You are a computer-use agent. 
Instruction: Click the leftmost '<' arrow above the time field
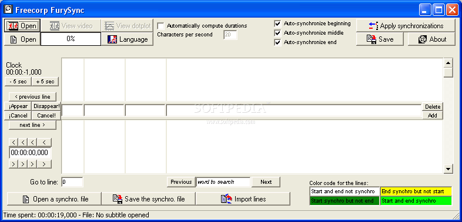tap(14, 143)
